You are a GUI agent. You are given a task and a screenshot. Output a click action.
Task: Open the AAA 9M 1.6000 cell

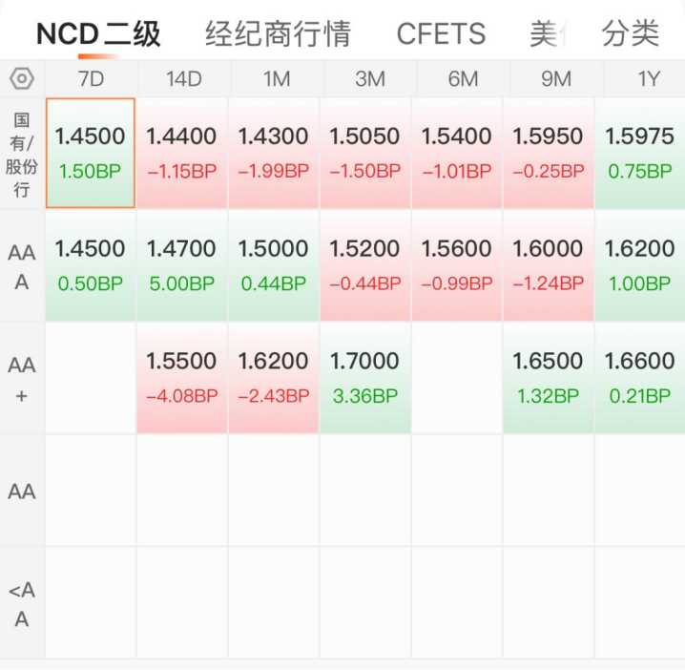click(549, 265)
